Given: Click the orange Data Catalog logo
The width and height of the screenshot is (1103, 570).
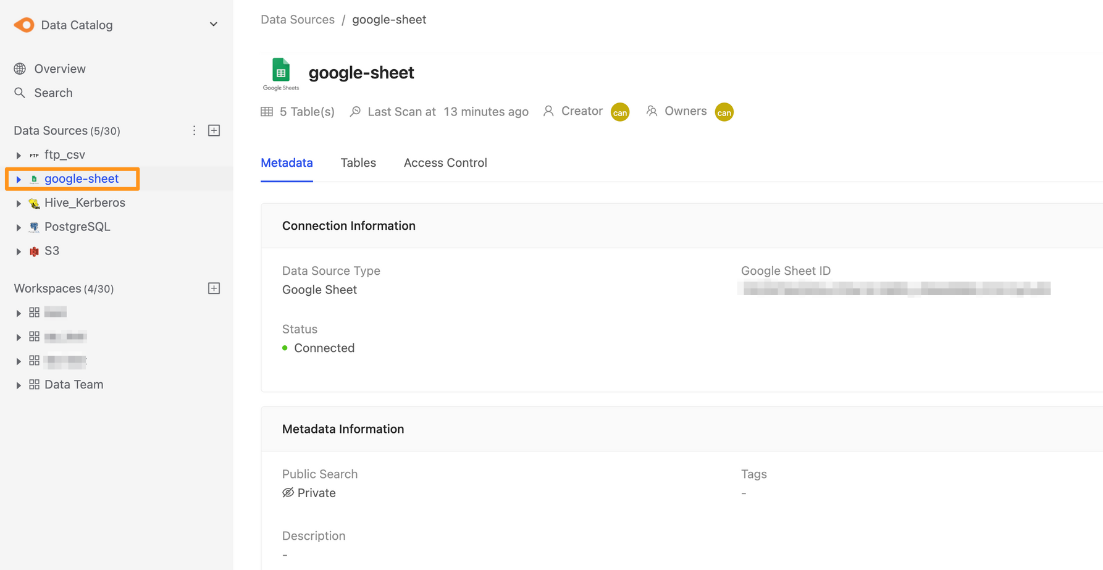Looking at the screenshot, I should tap(24, 25).
